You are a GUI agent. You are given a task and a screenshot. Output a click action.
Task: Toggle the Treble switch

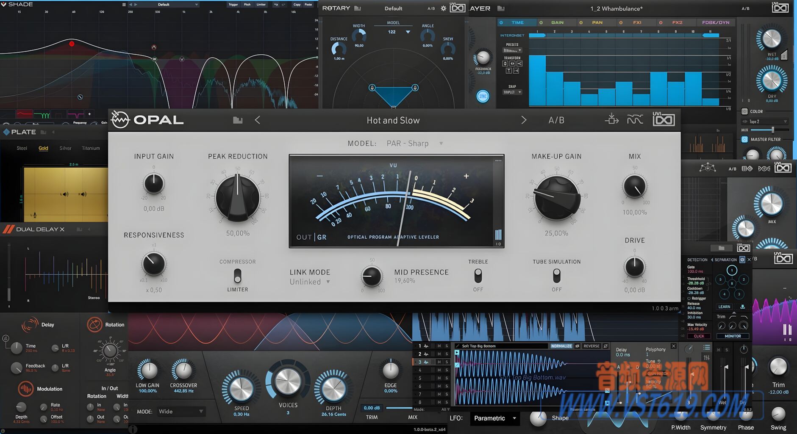pos(478,276)
